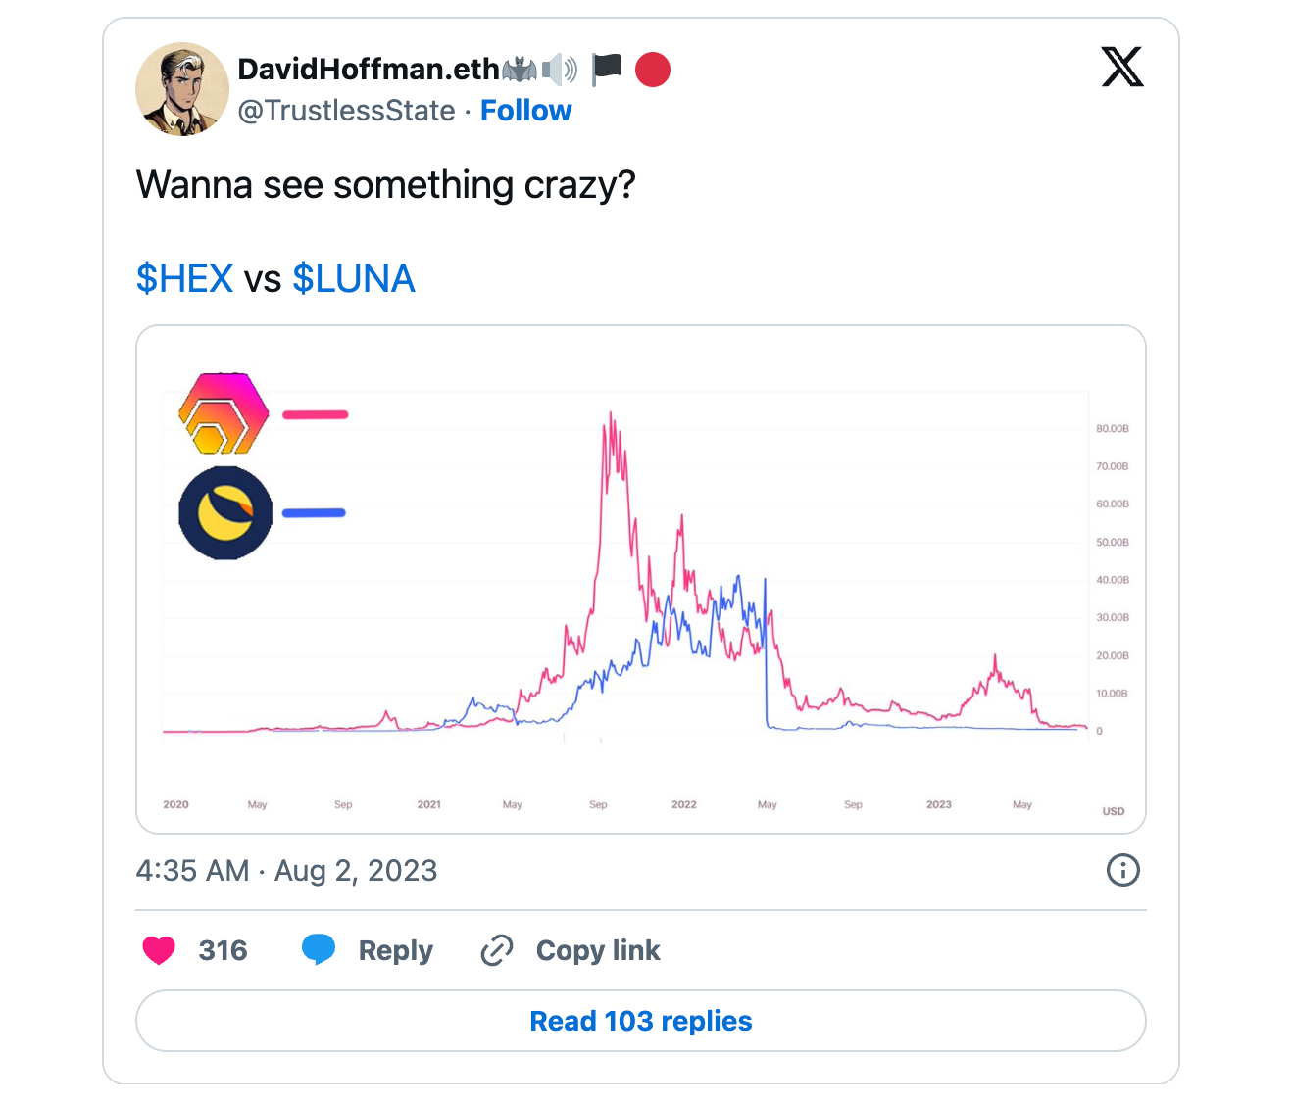Click the Reply text label
The image size is (1292, 1105).
[x=395, y=950]
